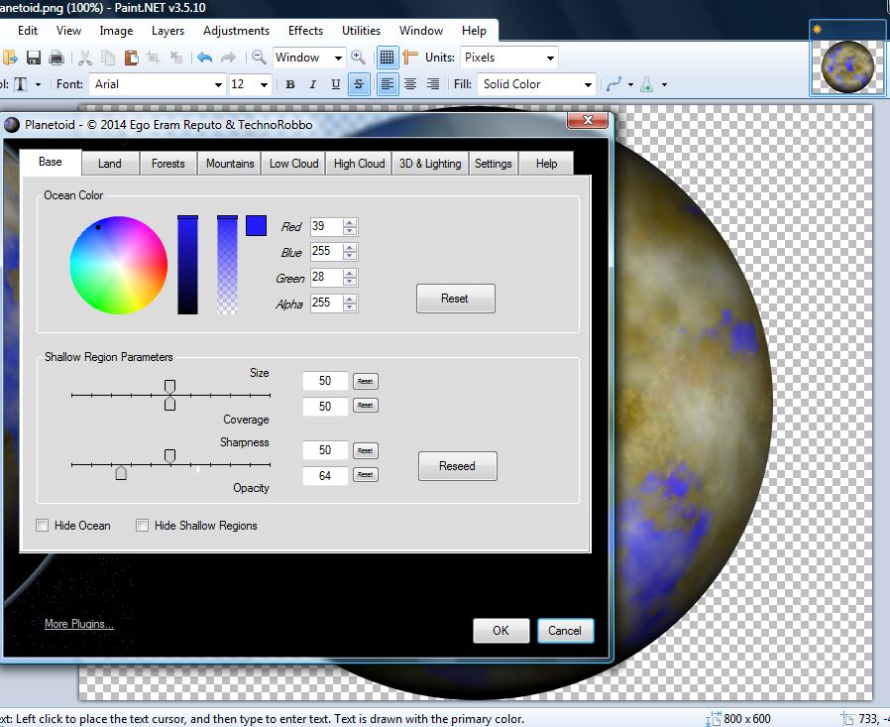Click the Paste clipboard icon
The image size is (890, 727).
(x=132, y=58)
